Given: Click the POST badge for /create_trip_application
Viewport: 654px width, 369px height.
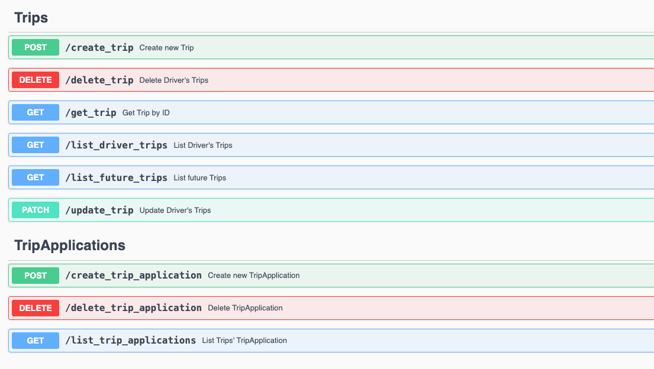Looking at the screenshot, I should pos(36,275).
